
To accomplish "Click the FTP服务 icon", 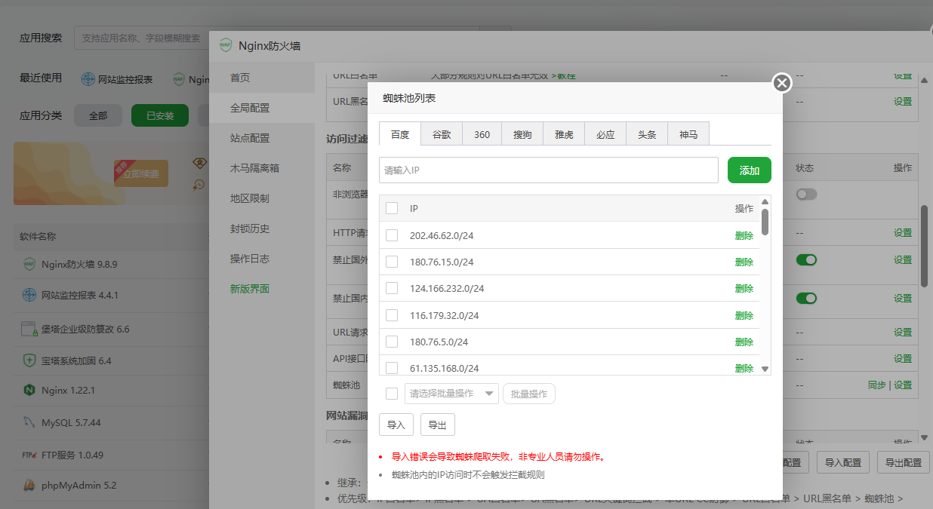I will pyautogui.click(x=29, y=455).
